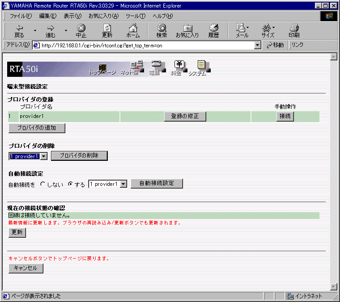Click プロバイダの削除 button
The height and width of the screenshot is (302, 340).
tap(79, 155)
